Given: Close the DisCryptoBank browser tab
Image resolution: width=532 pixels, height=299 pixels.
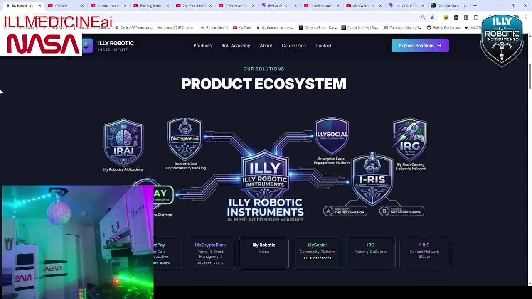Looking at the screenshot, I should (x=465, y=6).
